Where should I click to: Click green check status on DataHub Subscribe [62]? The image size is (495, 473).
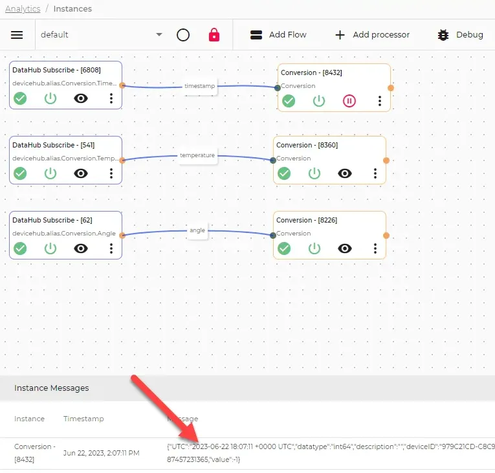pos(20,248)
